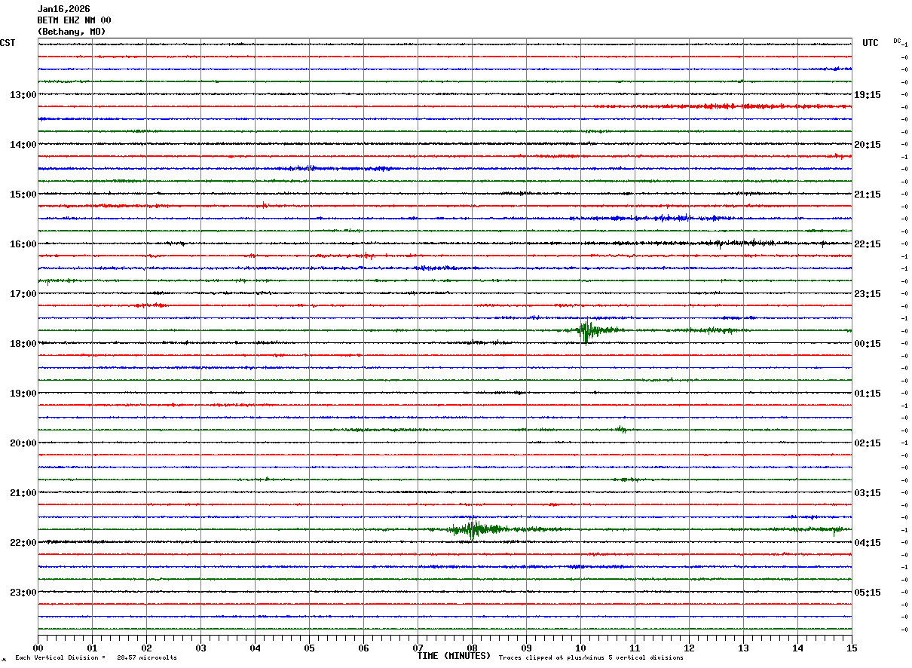
Task: Click the 05 minute axis tick label
Action: tap(310, 648)
